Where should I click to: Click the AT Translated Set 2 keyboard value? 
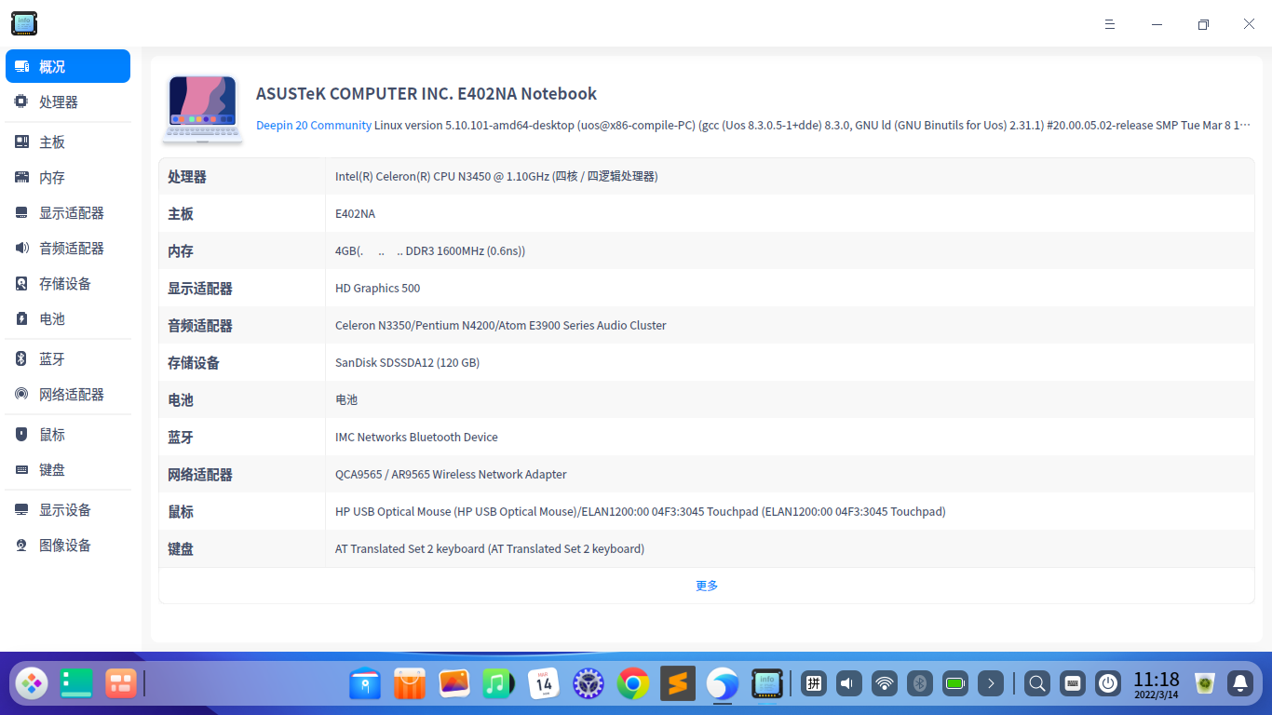tap(490, 548)
